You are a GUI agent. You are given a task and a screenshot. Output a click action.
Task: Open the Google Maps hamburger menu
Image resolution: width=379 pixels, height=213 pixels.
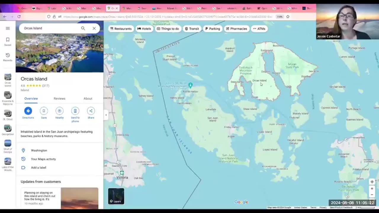8,28
